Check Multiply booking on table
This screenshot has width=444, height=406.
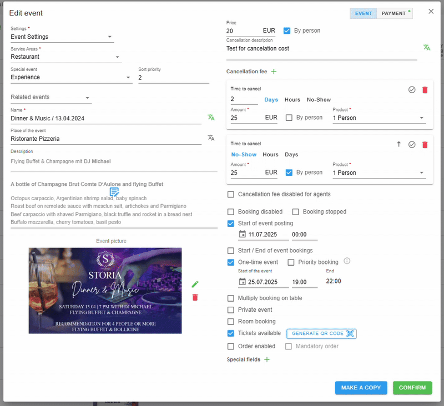tap(231, 298)
